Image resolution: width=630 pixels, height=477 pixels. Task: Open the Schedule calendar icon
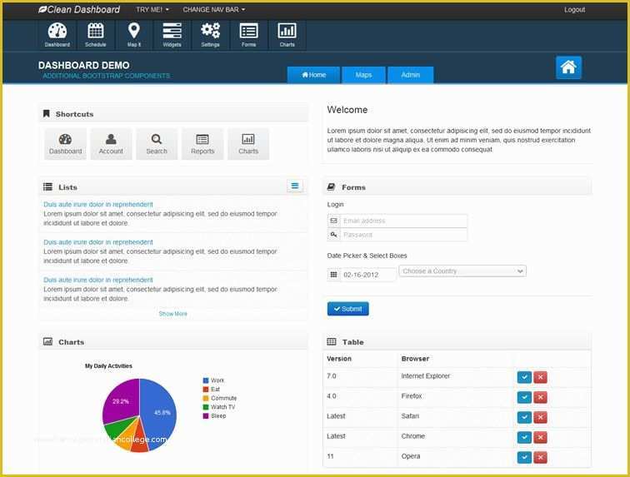[96, 35]
